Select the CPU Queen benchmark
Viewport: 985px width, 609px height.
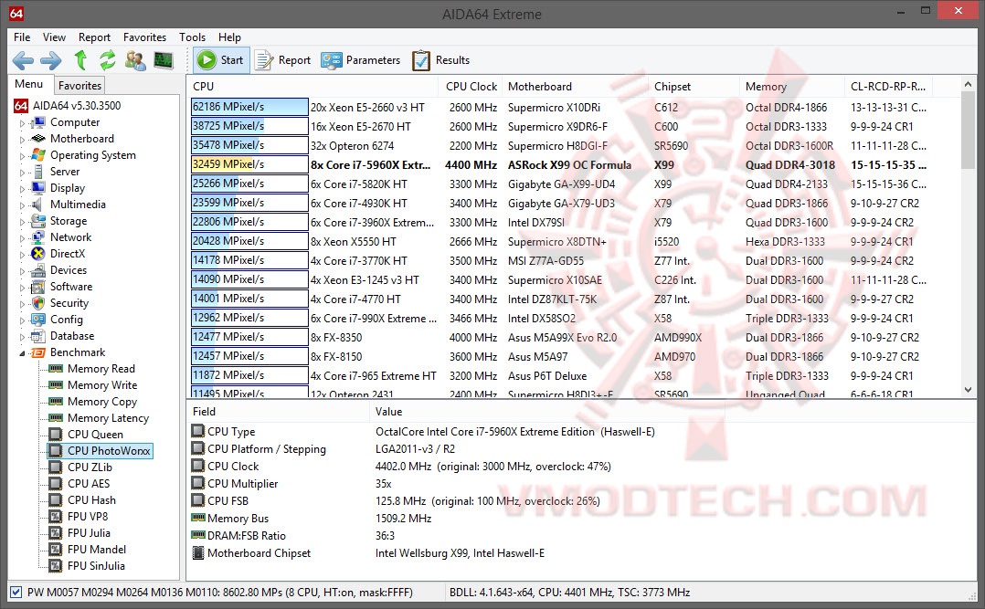click(95, 434)
